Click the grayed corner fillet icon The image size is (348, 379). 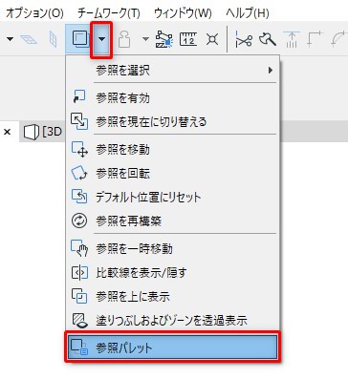point(315,40)
